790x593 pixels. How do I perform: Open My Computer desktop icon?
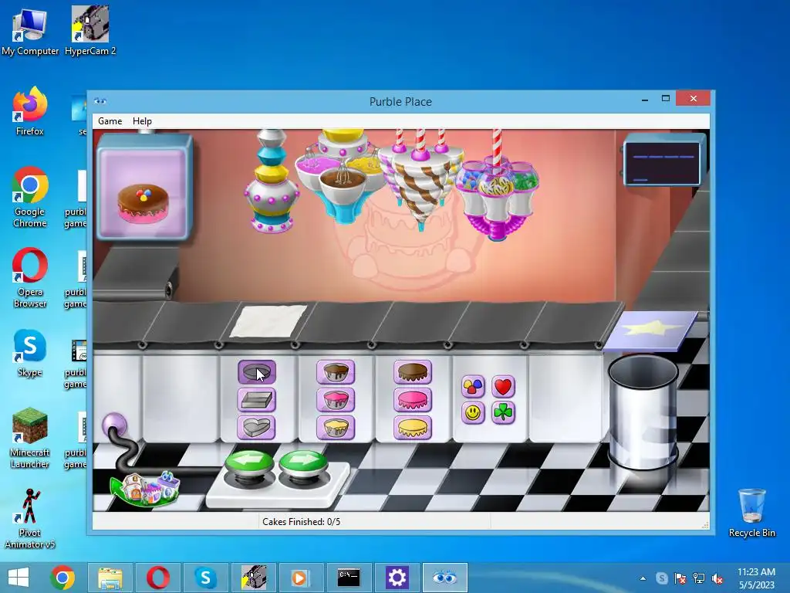tap(30, 32)
